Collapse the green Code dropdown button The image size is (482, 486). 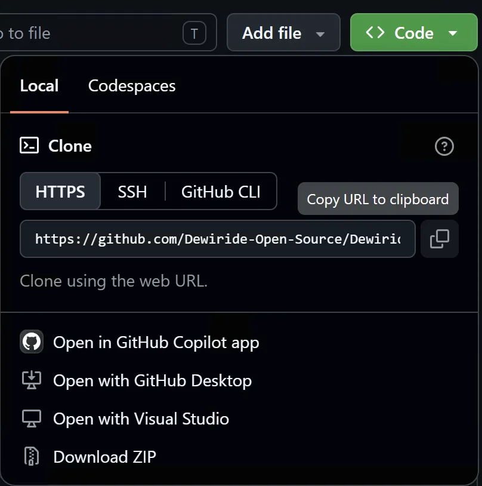point(413,33)
